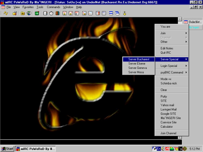Open the Help menu
203x152 pixels.
click(x=79, y=7)
